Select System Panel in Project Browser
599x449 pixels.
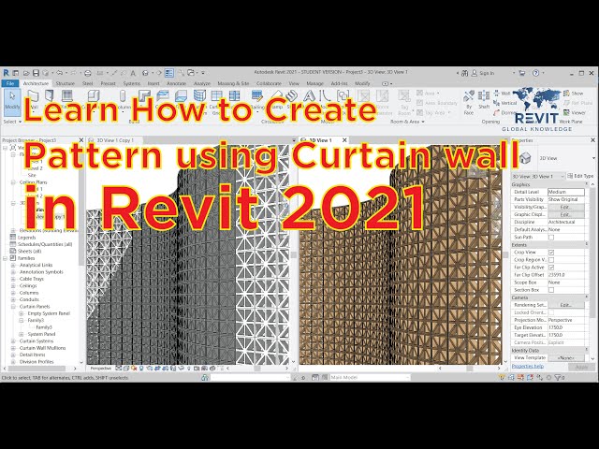pos(41,335)
